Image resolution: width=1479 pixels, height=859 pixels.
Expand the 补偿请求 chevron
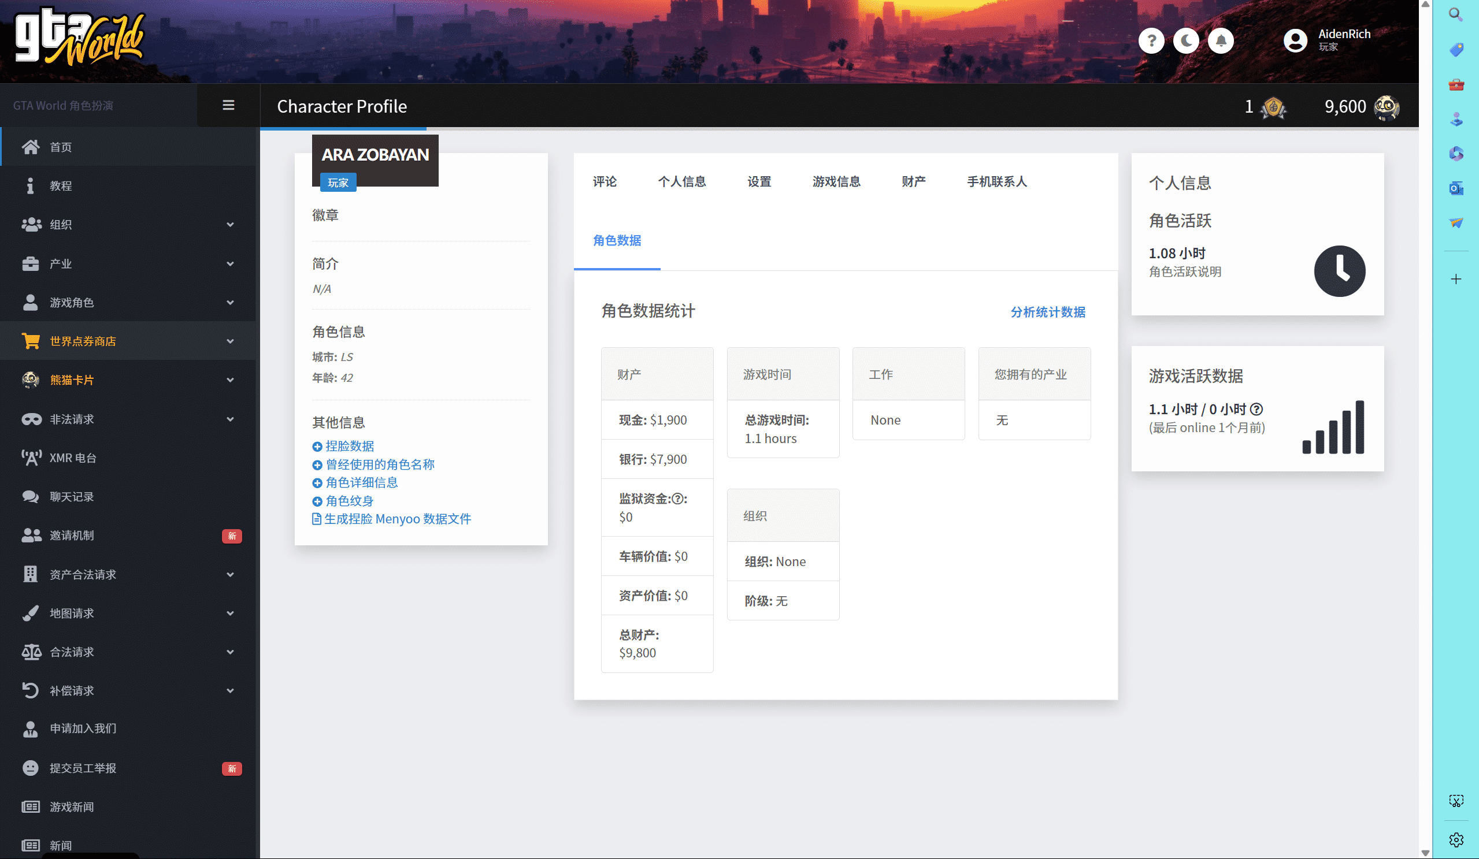[x=230, y=690]
